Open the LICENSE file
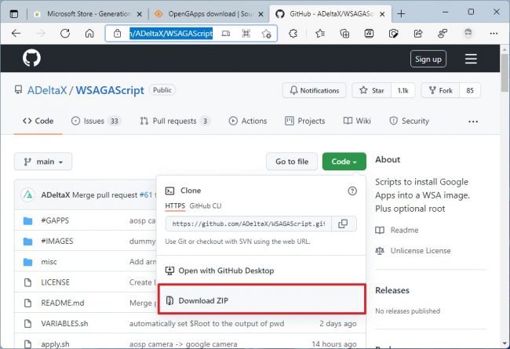The height and width of the screenshot is (349, 510). point(55,282)
